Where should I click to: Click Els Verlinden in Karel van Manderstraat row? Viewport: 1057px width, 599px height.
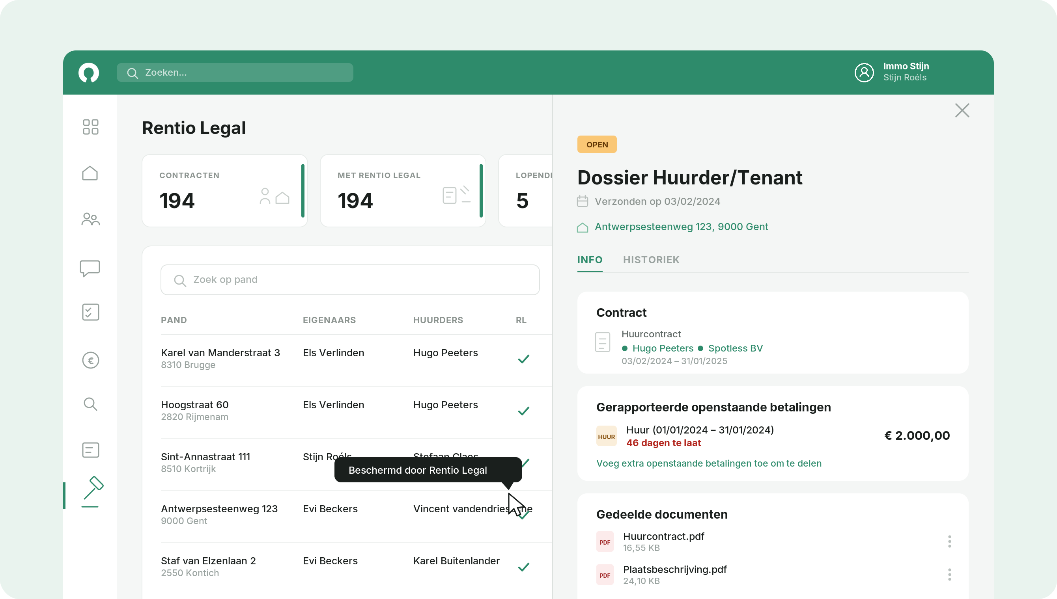333,353
